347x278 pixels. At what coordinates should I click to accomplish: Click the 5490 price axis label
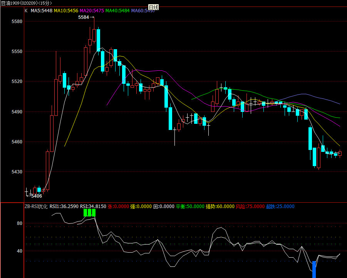coord(17,112)
